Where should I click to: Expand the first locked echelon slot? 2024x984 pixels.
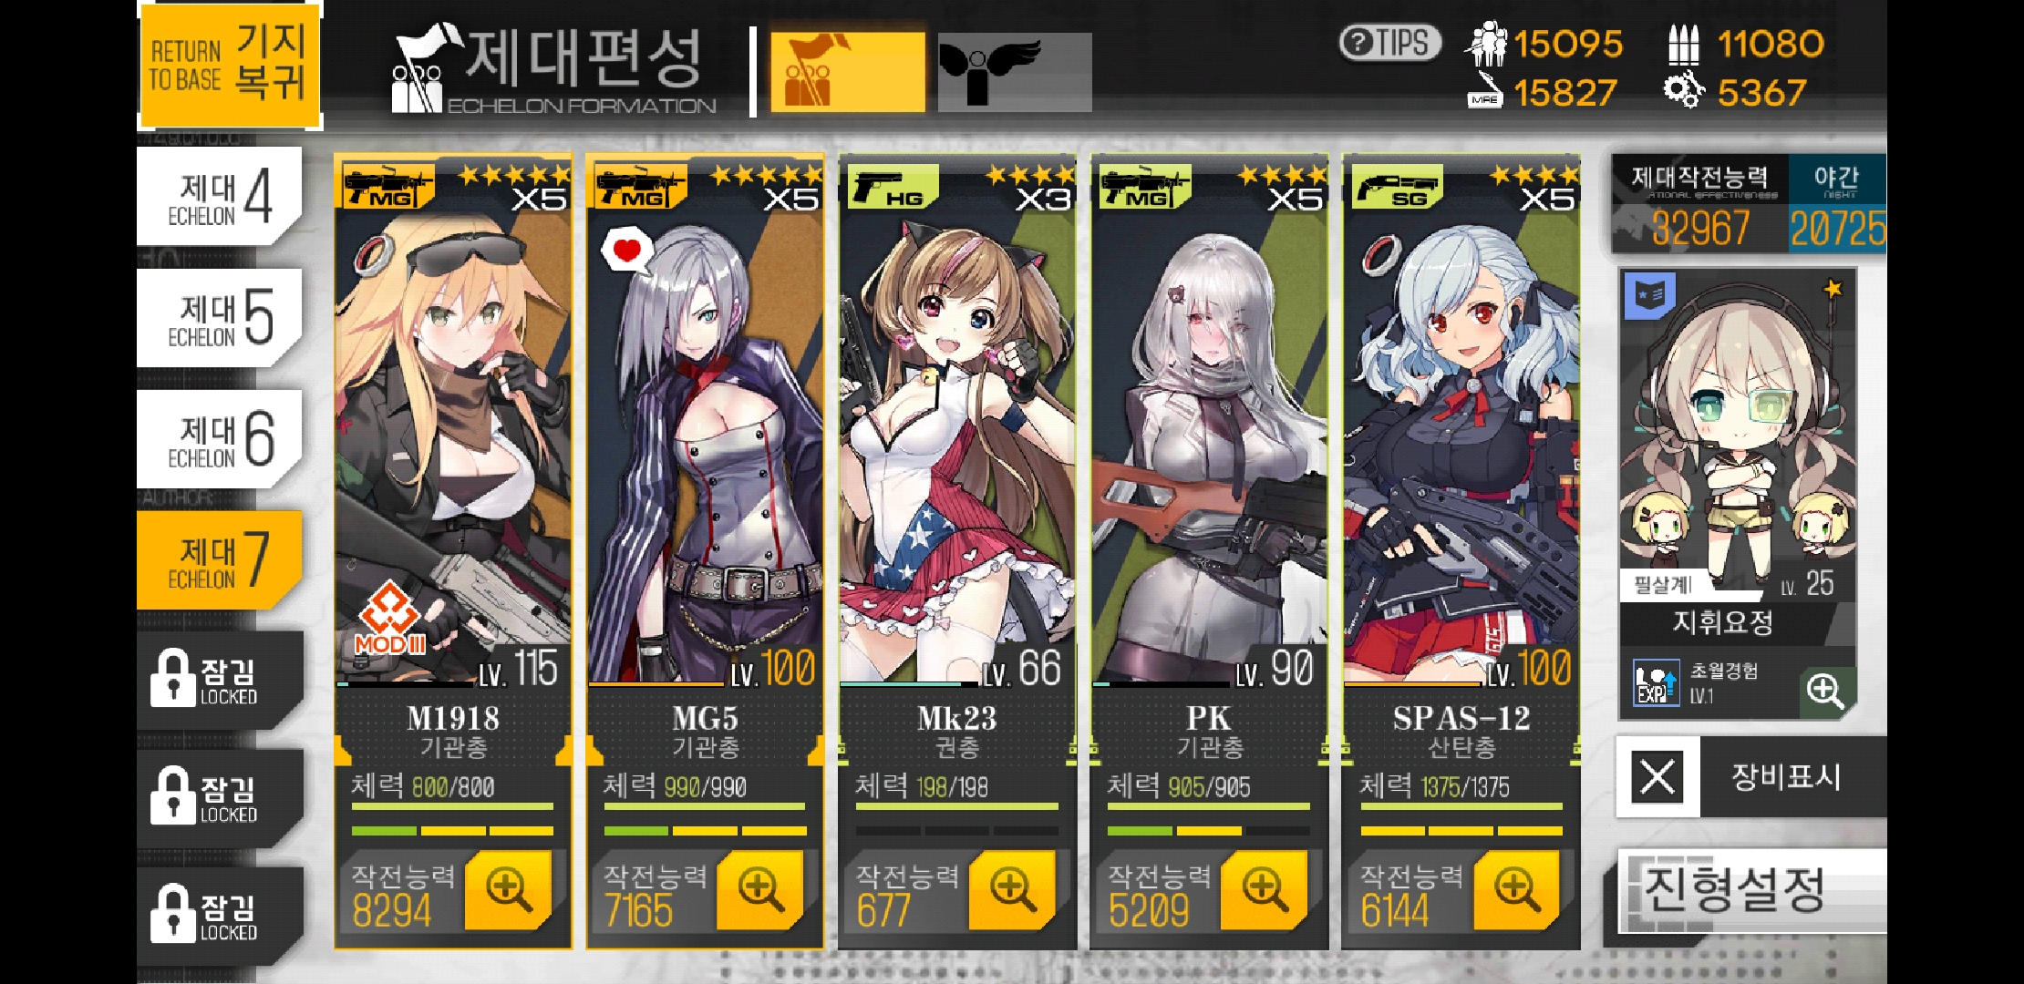pyautogui.click(x=220, y=679)
